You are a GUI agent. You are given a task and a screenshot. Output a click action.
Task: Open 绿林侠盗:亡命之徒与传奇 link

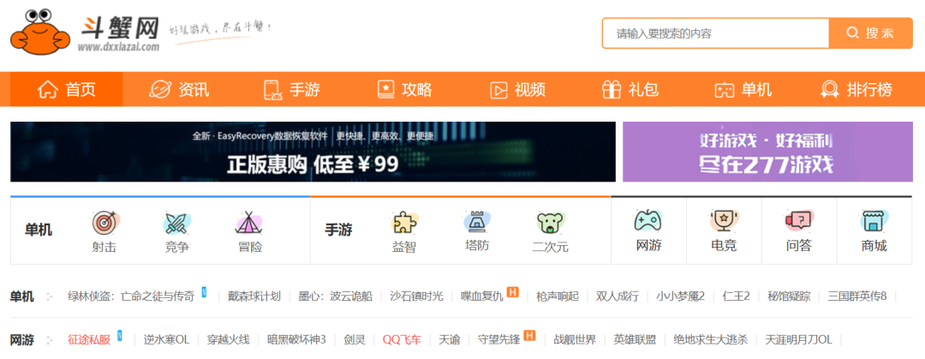tap(131, 296)
